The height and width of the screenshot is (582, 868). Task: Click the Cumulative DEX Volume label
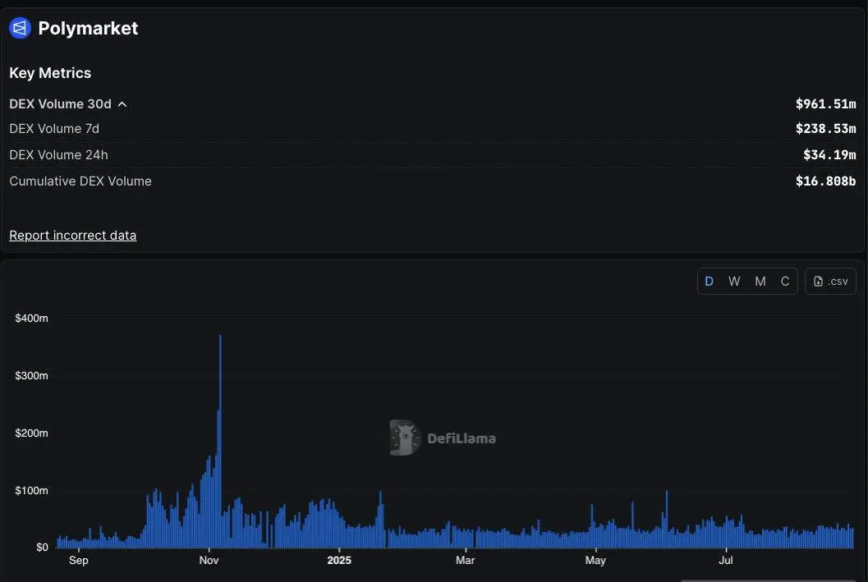click(x=80, y=181)
